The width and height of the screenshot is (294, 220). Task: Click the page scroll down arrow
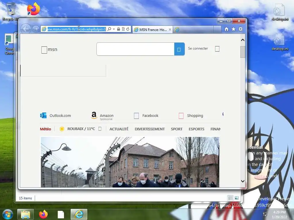coord(243,181)
